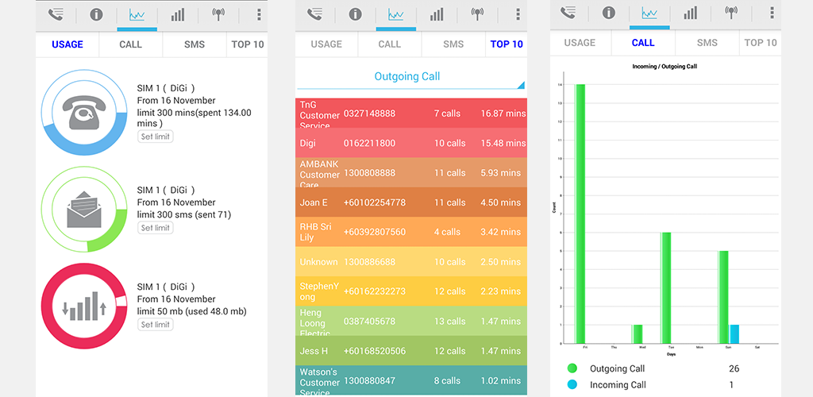Go to USAGE tab on call chart screen
The image size is (813, 397).
click(x=580, y=43)
